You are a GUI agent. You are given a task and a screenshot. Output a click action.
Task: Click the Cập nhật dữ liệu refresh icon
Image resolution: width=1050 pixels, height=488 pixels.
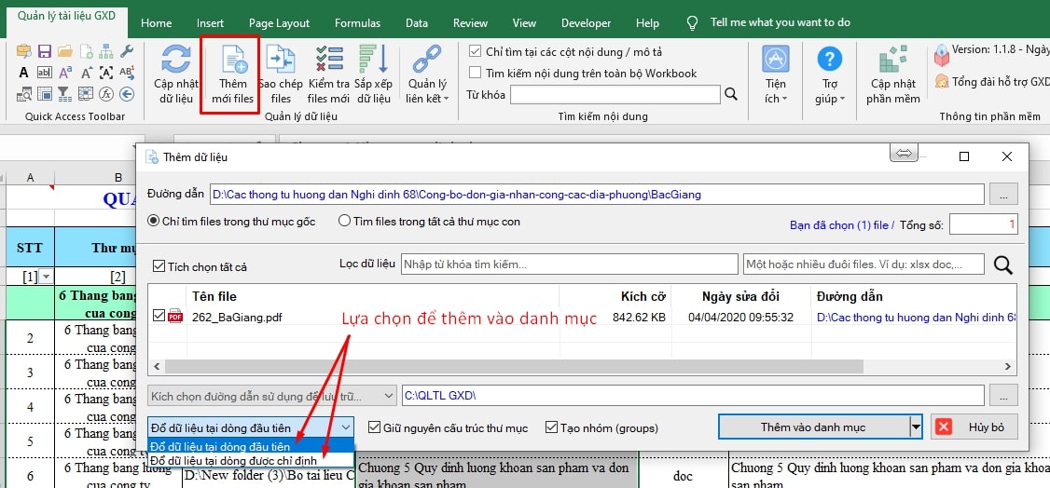175,60
